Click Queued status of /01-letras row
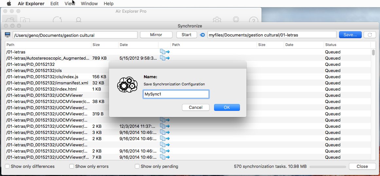This screenshot has width=380, height=176. 333,52
